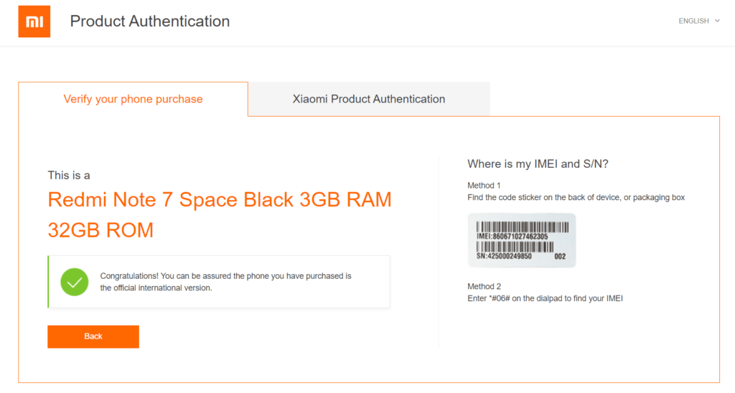Click the Method 1 label
This screenshot has height=393, width=735.
pos(484,186)
